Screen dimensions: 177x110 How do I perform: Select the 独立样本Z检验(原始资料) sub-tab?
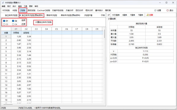coord(32,15)
